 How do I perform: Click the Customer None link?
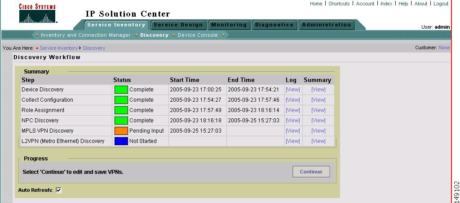click(444, 48)
